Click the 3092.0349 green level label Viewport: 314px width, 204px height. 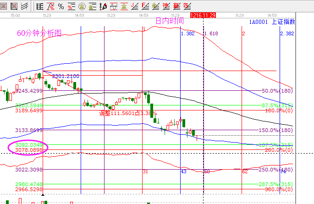click(29, 145)
